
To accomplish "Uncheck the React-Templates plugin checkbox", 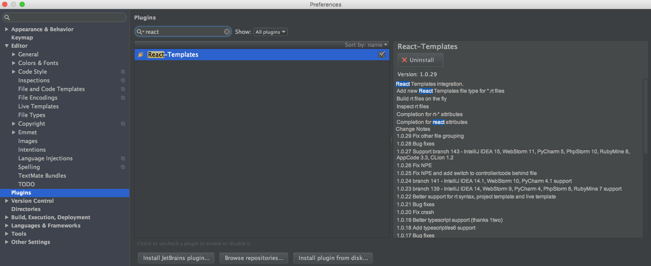I will [x=382, y=55].
